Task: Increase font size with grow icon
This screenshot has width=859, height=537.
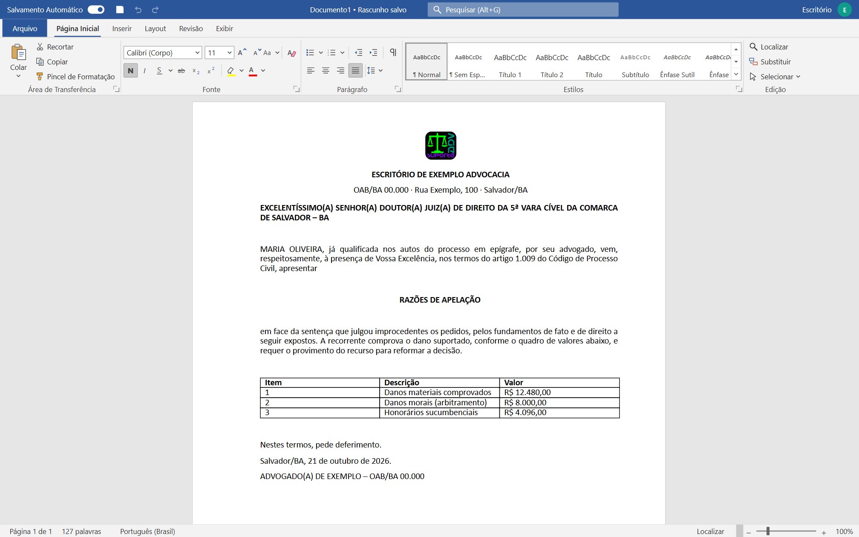Action: (242, 52)
